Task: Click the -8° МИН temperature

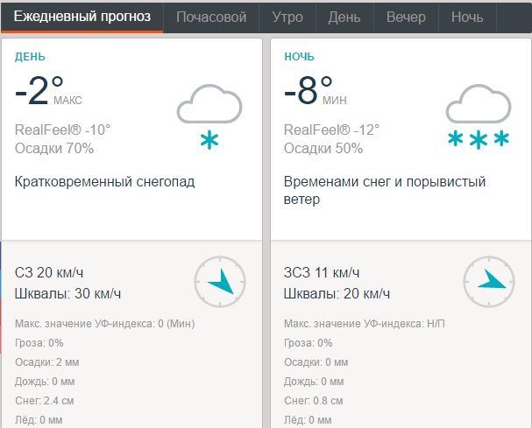Action: (316, 91)
